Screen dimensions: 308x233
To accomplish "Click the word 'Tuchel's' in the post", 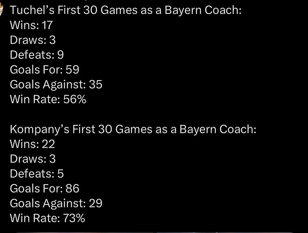I will 31,10.
